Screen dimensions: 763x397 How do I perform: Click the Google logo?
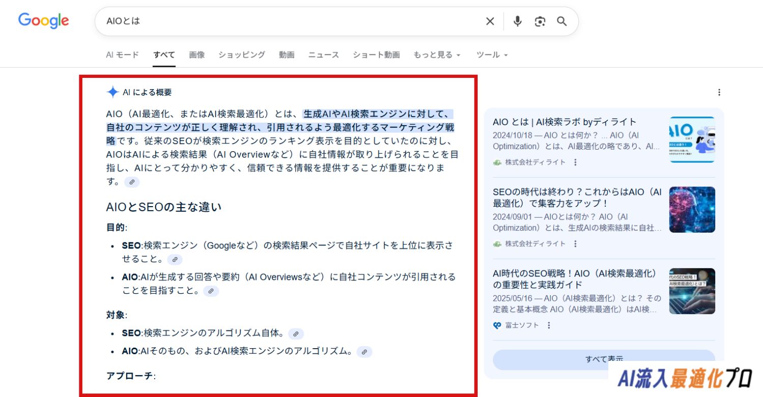click(x=44, y=20)
